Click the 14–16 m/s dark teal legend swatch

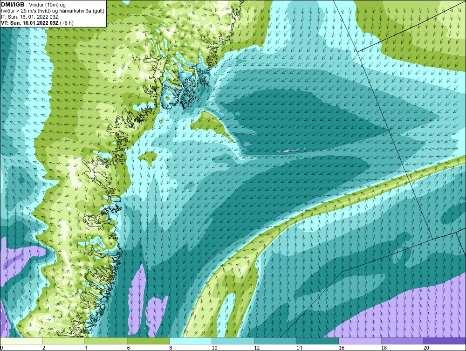[318, 341]
